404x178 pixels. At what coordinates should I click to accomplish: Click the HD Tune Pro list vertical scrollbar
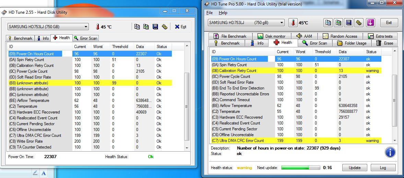[394, 100]
